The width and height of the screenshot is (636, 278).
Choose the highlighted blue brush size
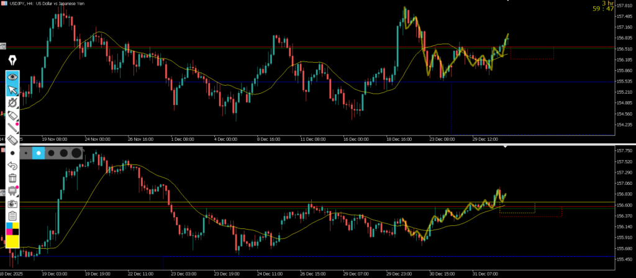38,153
